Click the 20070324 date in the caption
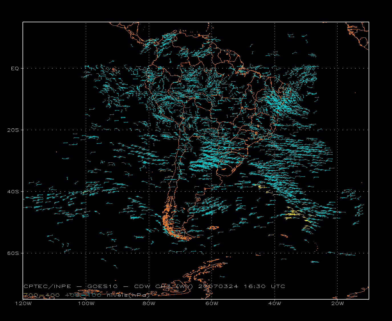Viewport: 392px width, 321px height. tap(218, 286)
